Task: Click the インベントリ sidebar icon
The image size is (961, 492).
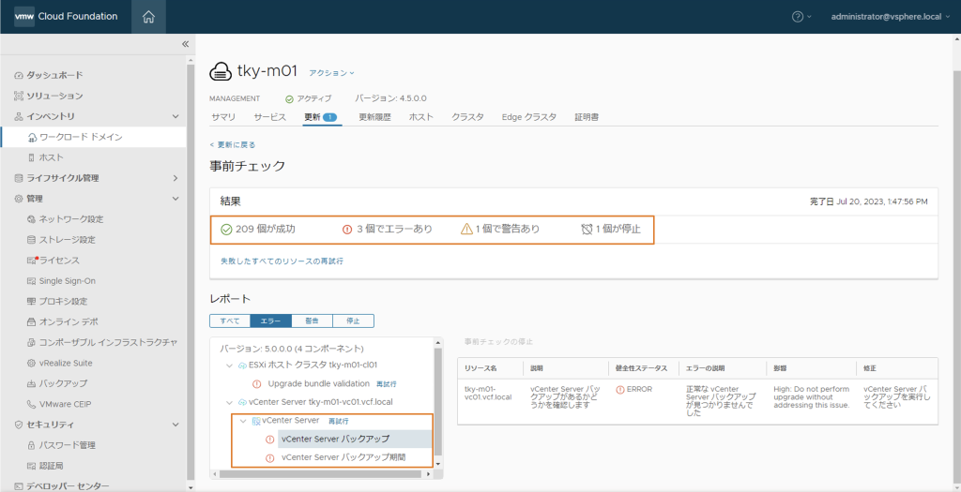Action: tap(19, 116)
